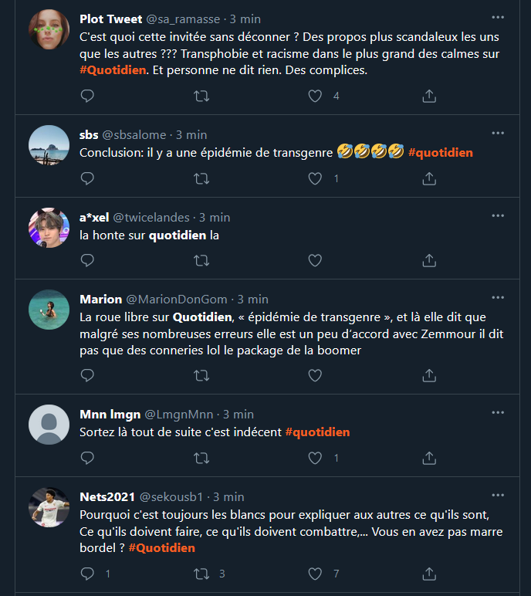The width and height of the screenshot is (531, 596).
Task: Open more options on Nets2021 tweet
Action: 498,496
